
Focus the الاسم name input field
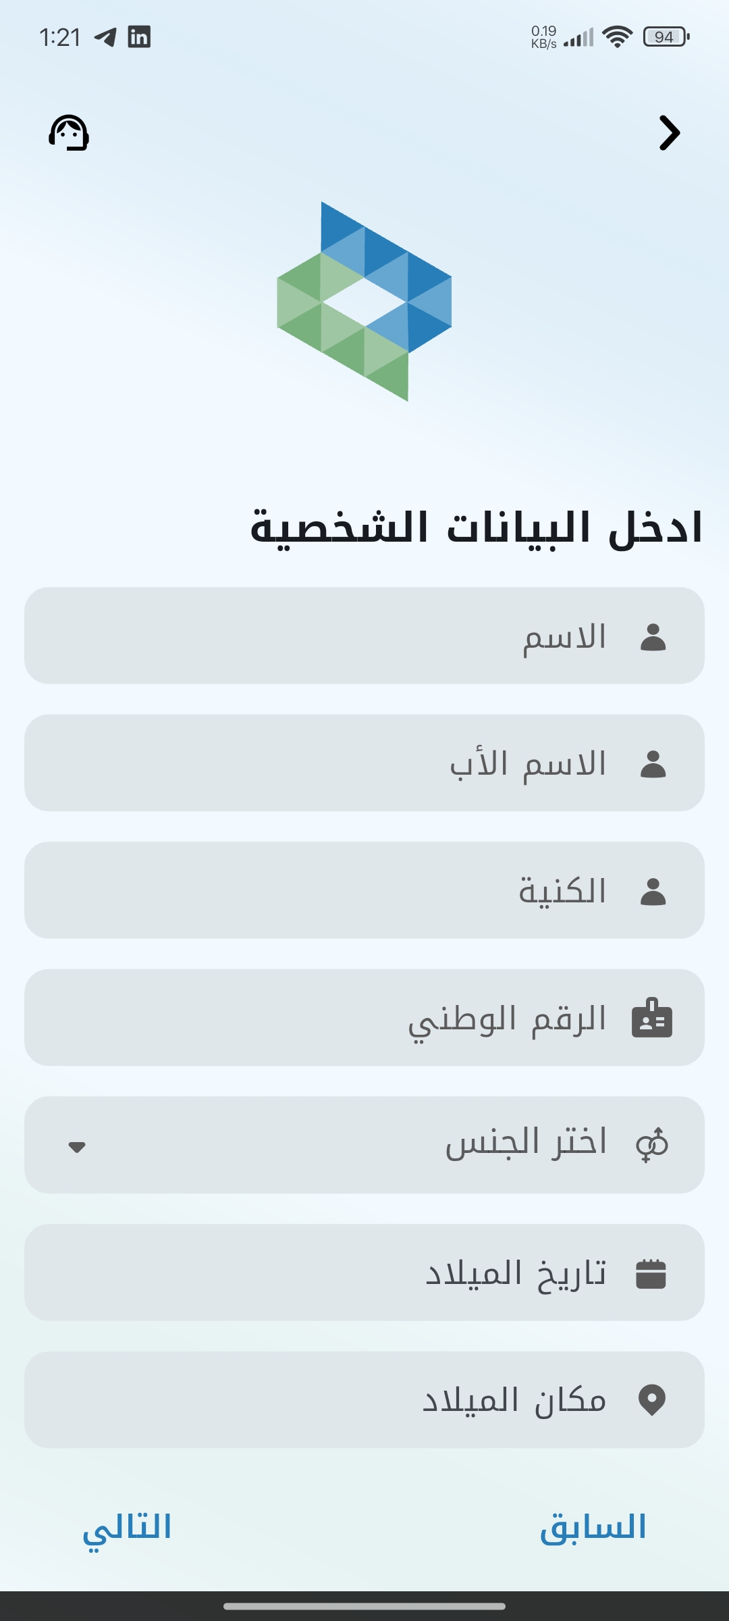364,636
